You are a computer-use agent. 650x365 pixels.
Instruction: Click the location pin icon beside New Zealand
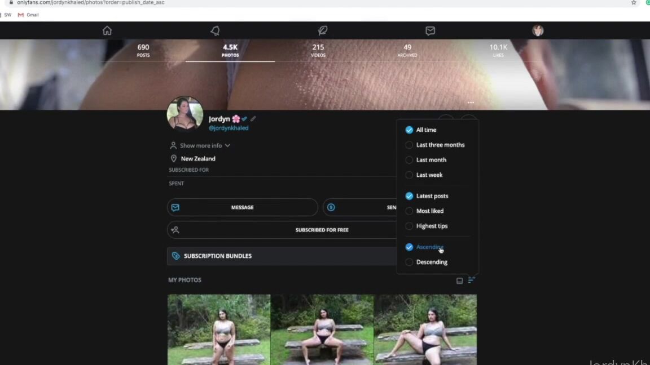174,158
